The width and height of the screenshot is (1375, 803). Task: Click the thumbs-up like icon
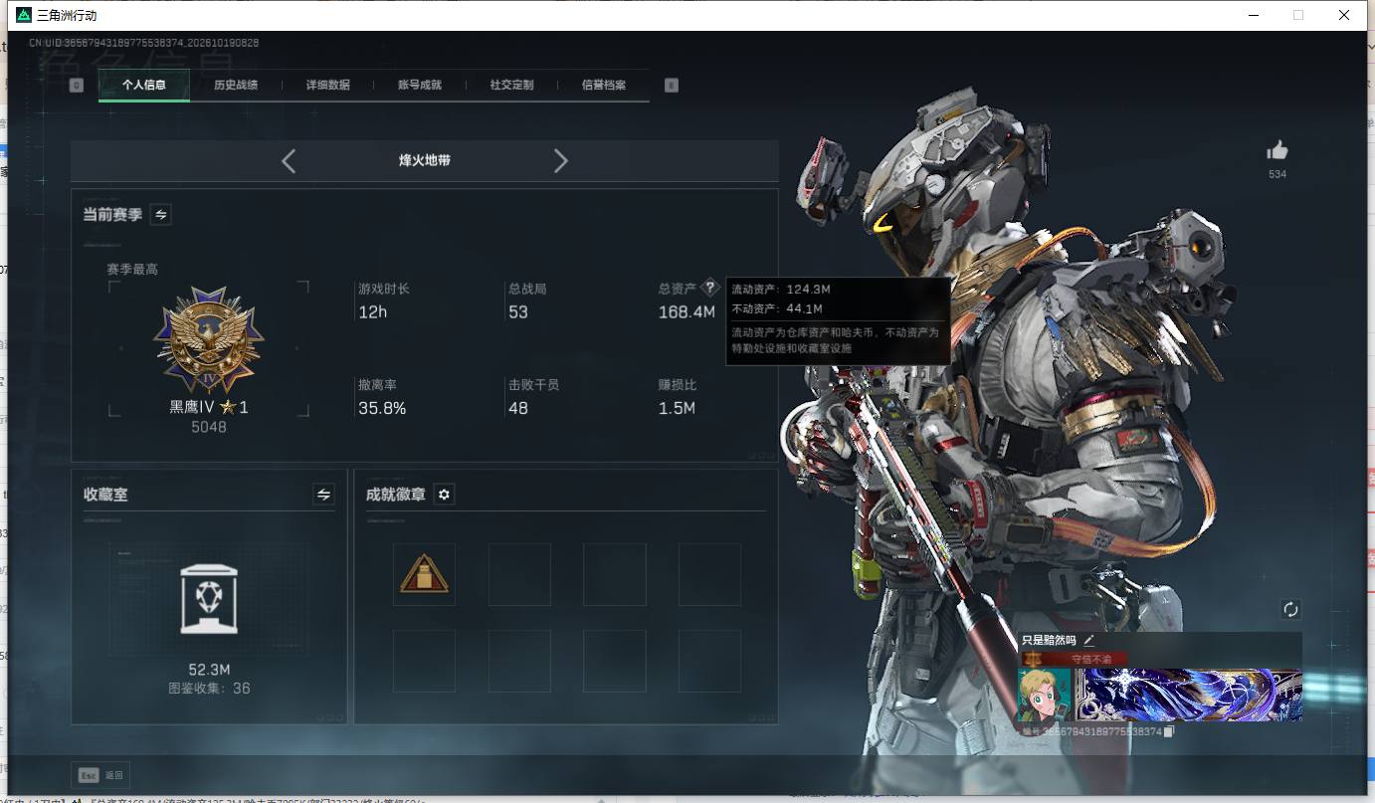[x=1277, y=150]
